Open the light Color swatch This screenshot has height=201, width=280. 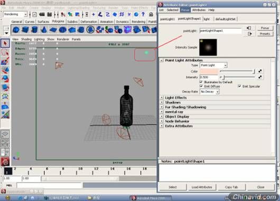tap(209, 71)
